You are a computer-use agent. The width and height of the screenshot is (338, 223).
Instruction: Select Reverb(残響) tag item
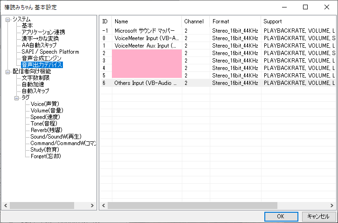[x=47, y=130]
